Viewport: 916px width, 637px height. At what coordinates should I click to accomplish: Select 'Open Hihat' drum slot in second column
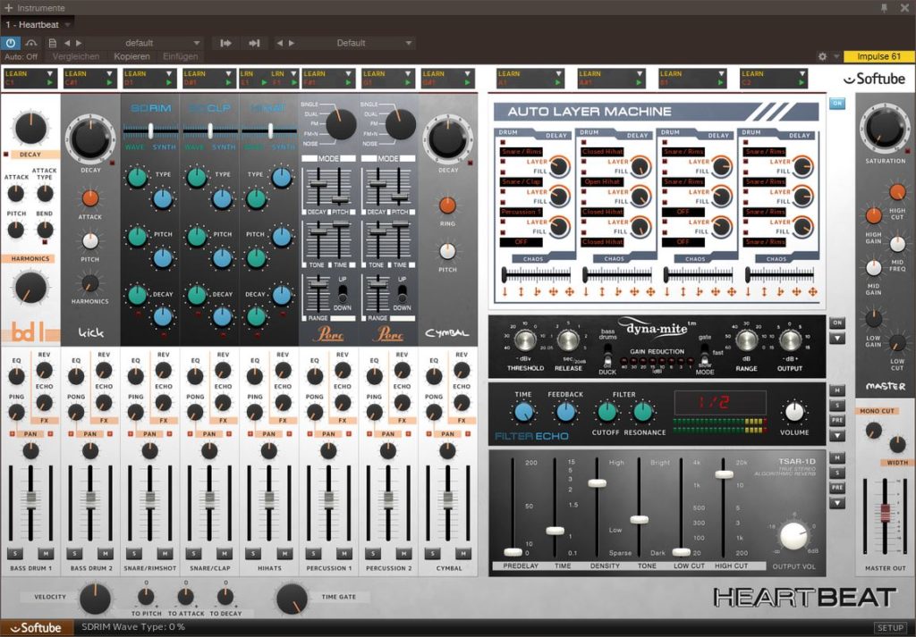(602, 181)
